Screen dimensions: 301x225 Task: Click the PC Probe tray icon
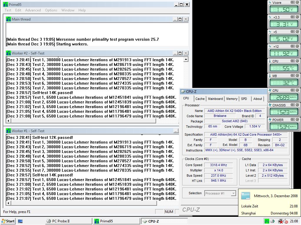(272, 221)
